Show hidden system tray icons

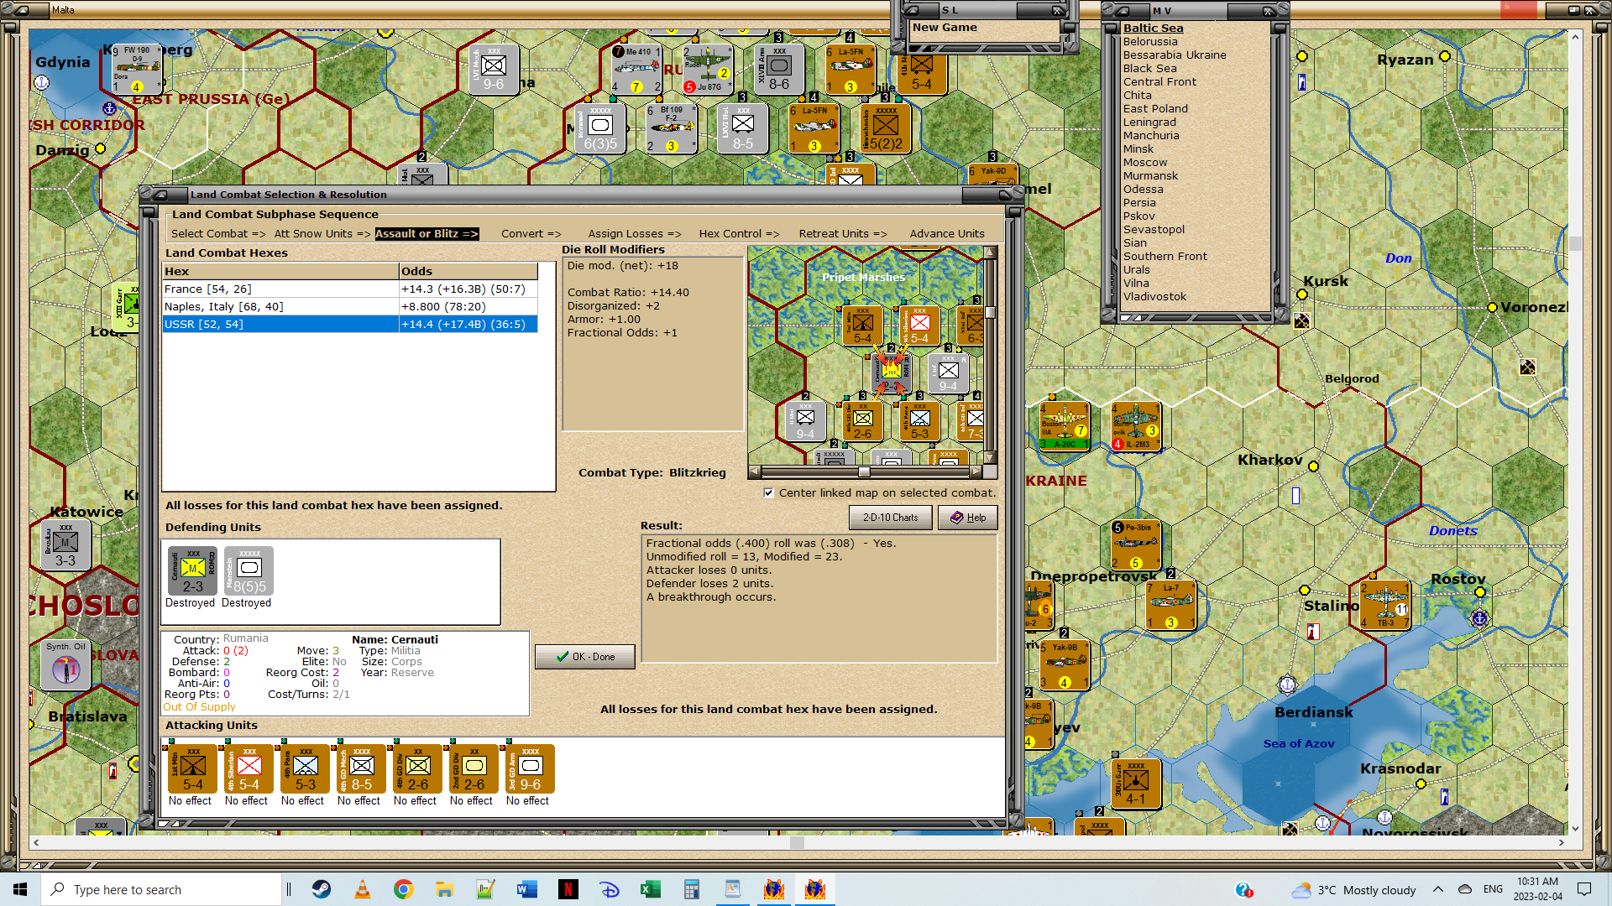(x=1438, y=889)
